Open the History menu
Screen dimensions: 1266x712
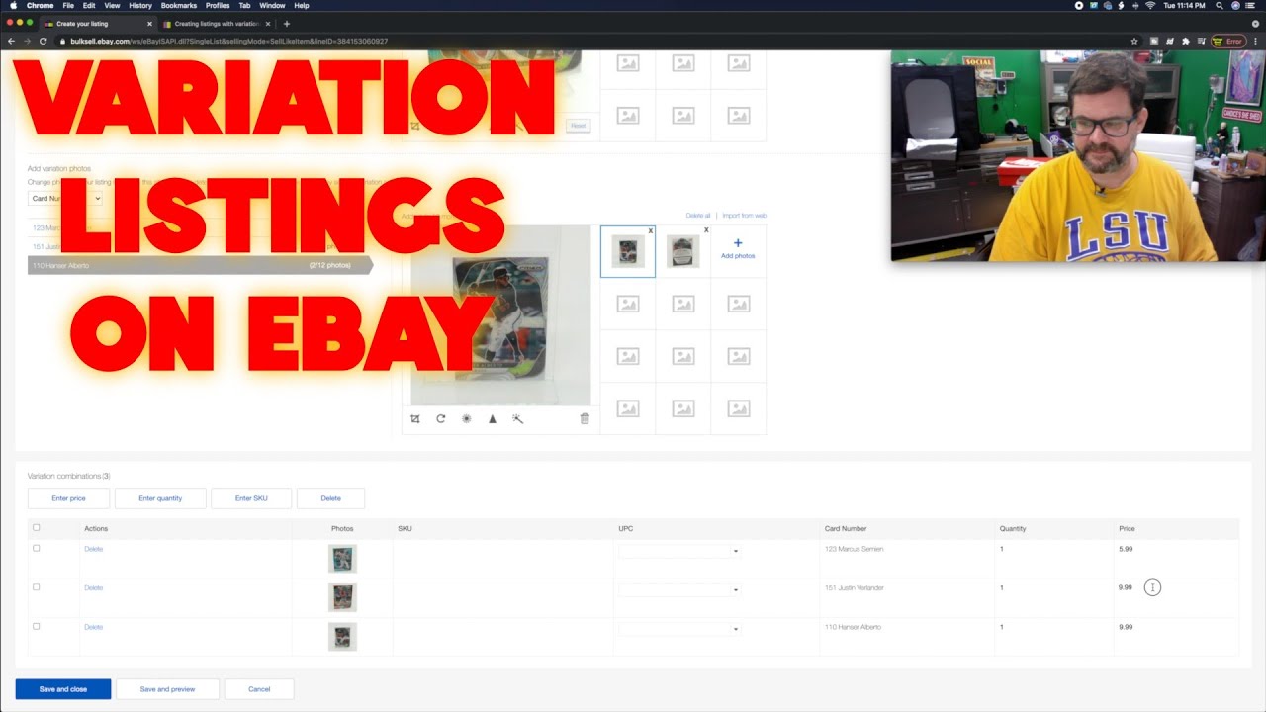pos(140,5)
